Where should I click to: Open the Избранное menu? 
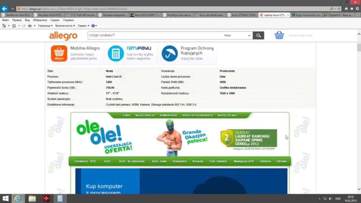point(40,20)
